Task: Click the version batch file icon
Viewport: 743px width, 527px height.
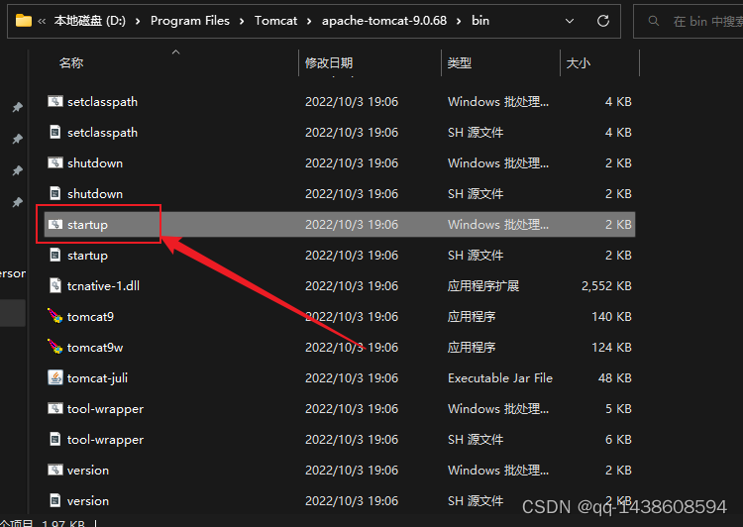Action: pyautogui.click(x=54, y=470)
